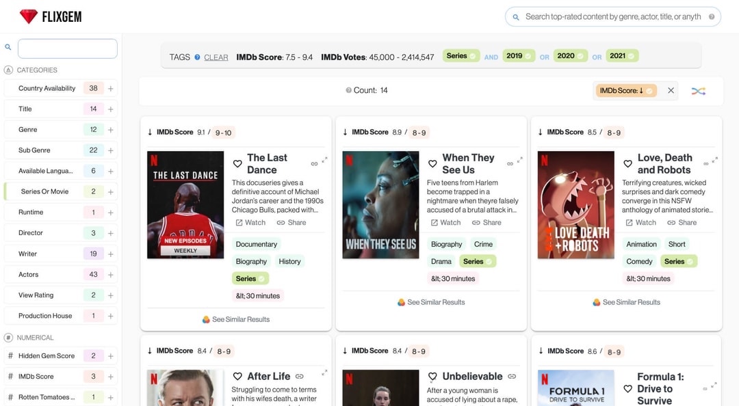Screen dimensions: 739x406
Task: Expand After Life card icon
Action: tap(325, 373)
